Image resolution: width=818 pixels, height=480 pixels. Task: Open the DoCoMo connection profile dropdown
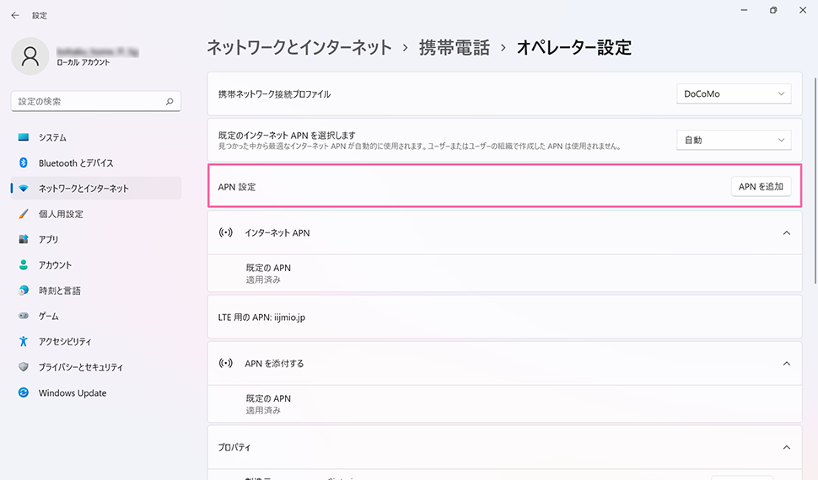[x=734, y=93]
